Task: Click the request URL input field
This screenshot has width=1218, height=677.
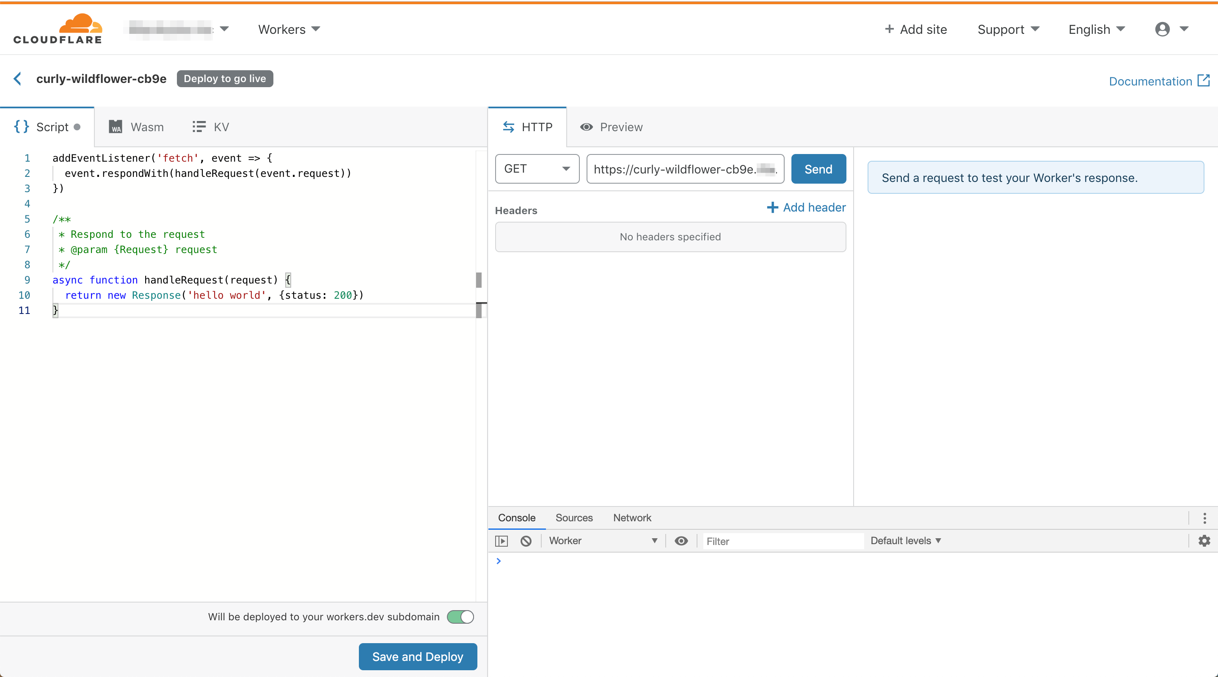Action: (684, 169)
